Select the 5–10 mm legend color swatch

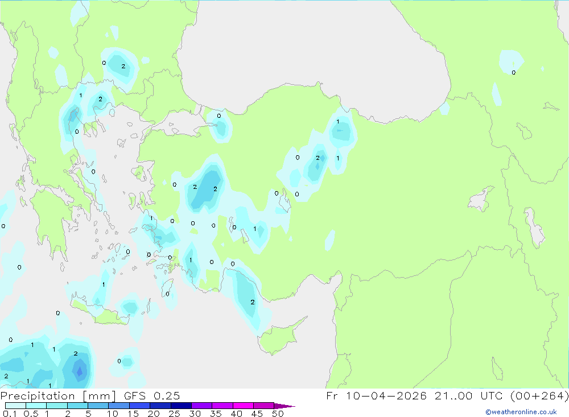98,406
